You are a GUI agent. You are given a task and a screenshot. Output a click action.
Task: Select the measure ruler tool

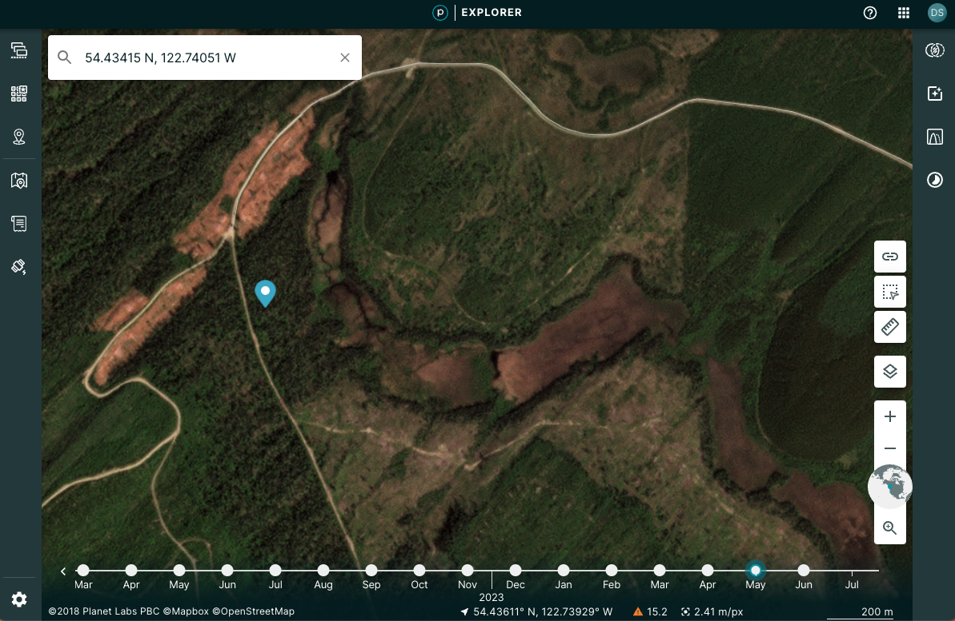890,327
